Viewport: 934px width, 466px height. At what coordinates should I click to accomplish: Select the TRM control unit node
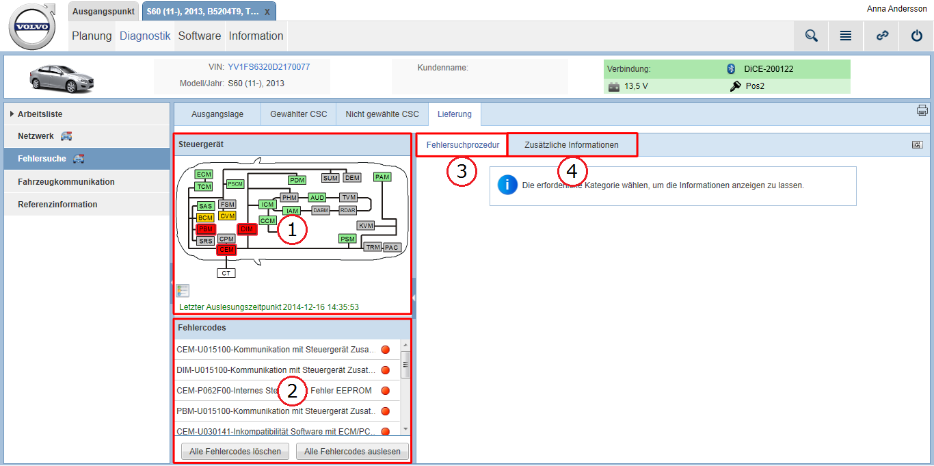click(373, 247)
